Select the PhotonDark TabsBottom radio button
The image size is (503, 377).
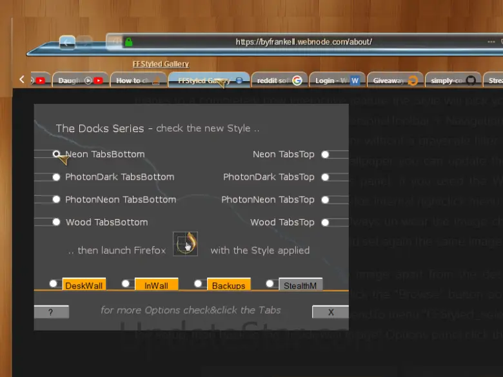(x=56, y=177)
